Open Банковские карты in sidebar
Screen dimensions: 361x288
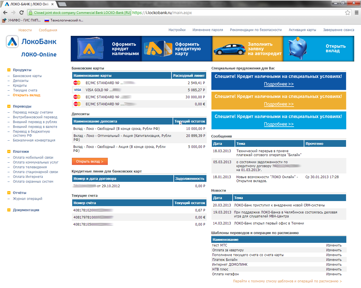click(x=27, y=76)
